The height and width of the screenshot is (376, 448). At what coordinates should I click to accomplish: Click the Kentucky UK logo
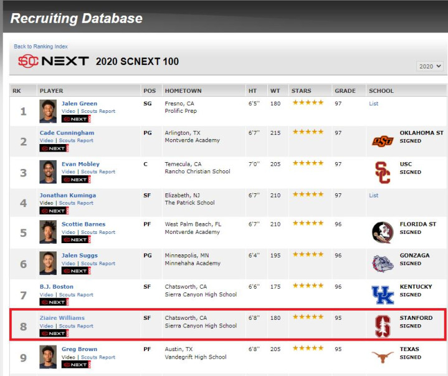click(383, 295)
